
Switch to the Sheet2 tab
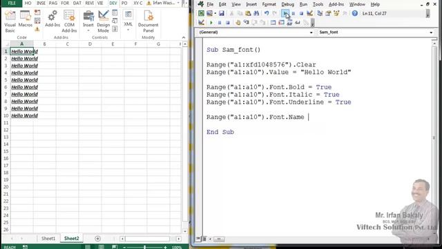(x=71, y=239)
